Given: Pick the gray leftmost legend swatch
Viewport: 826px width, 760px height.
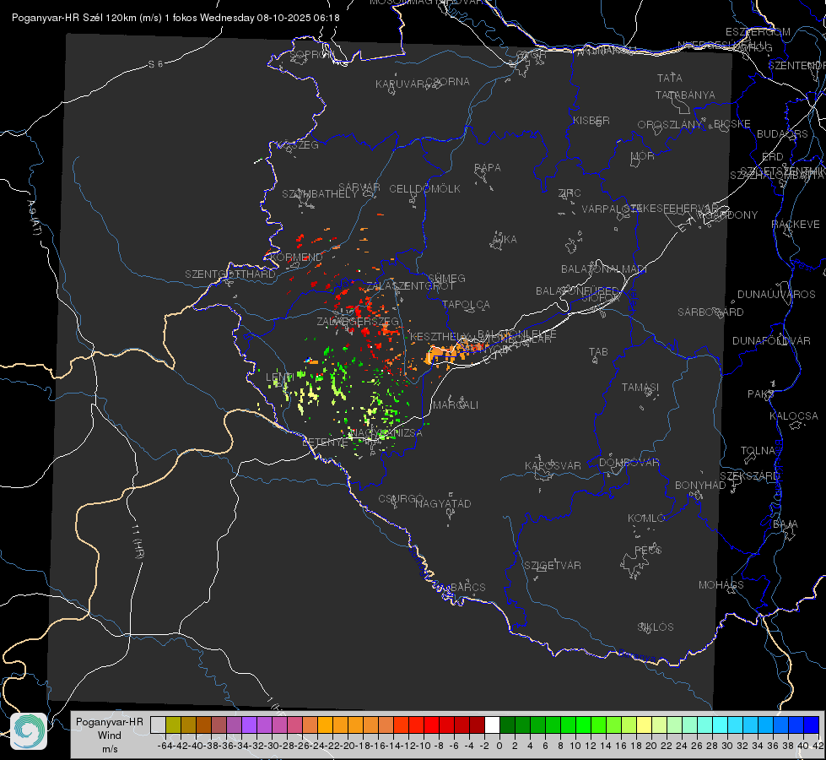Looking at the screenshot, I should (158, 725).
